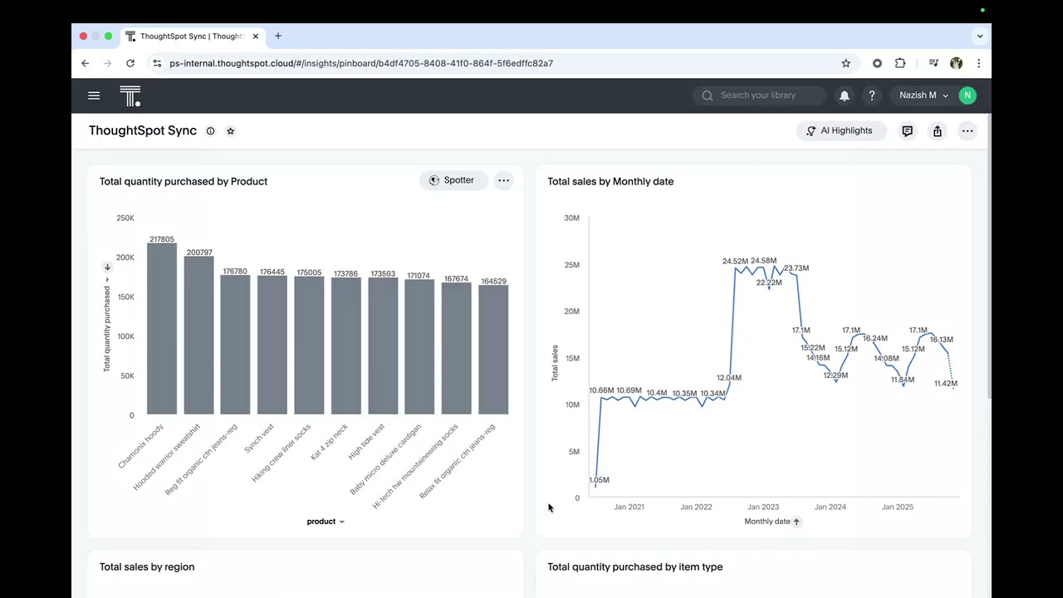Click the Chamonix hoody bar
The image size is (1063, 598).
click(162, 329)
